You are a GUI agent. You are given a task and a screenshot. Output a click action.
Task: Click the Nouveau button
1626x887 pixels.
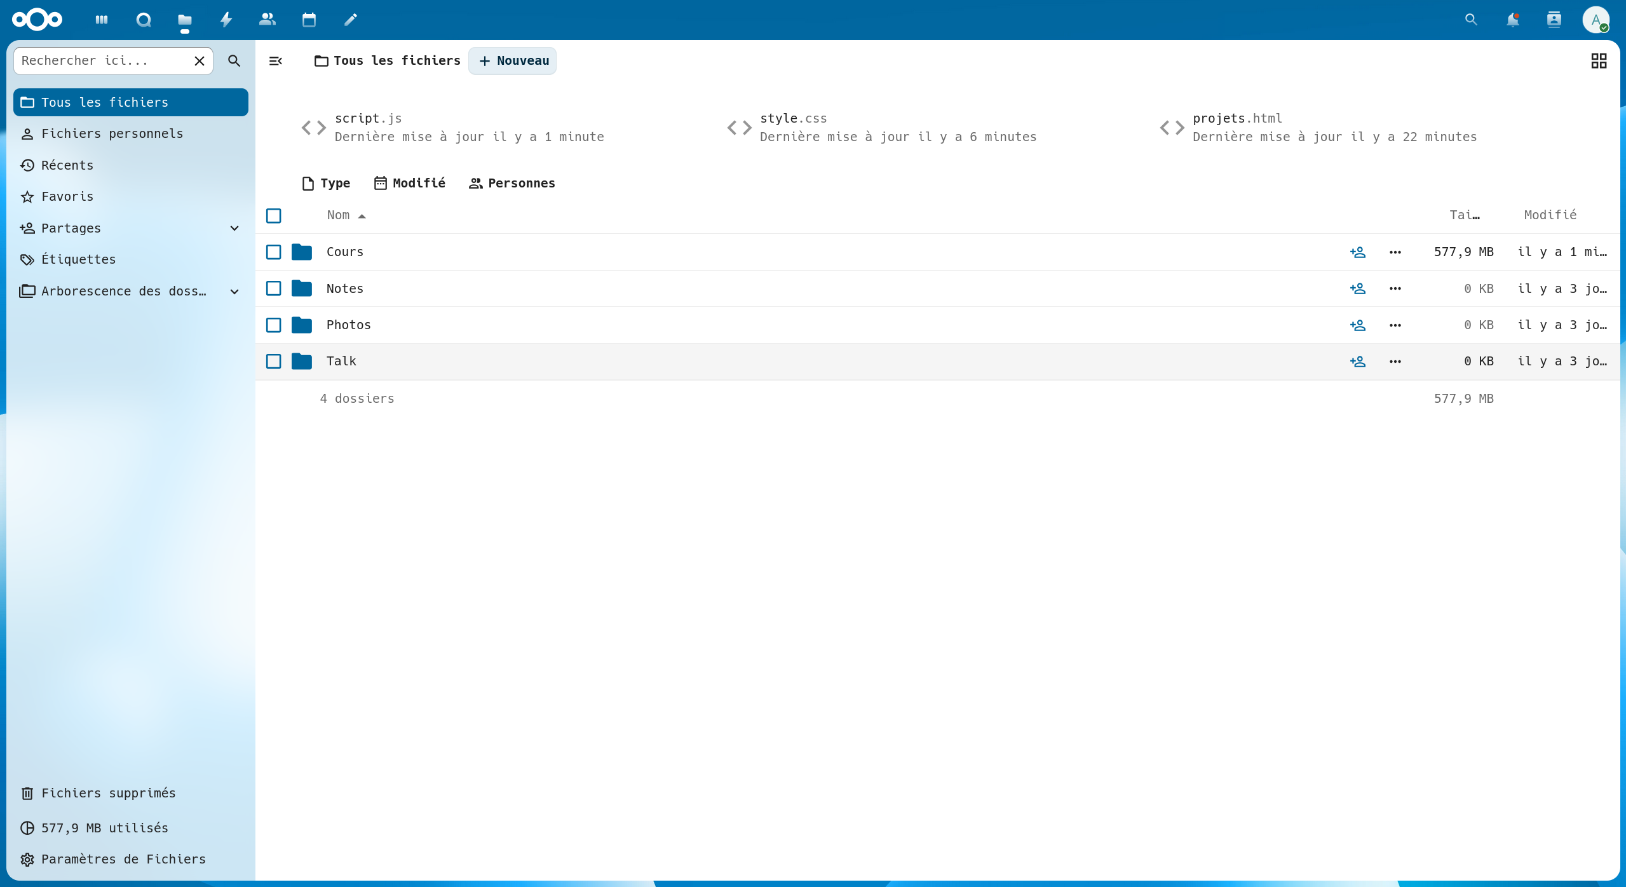[x=513, y=61]
